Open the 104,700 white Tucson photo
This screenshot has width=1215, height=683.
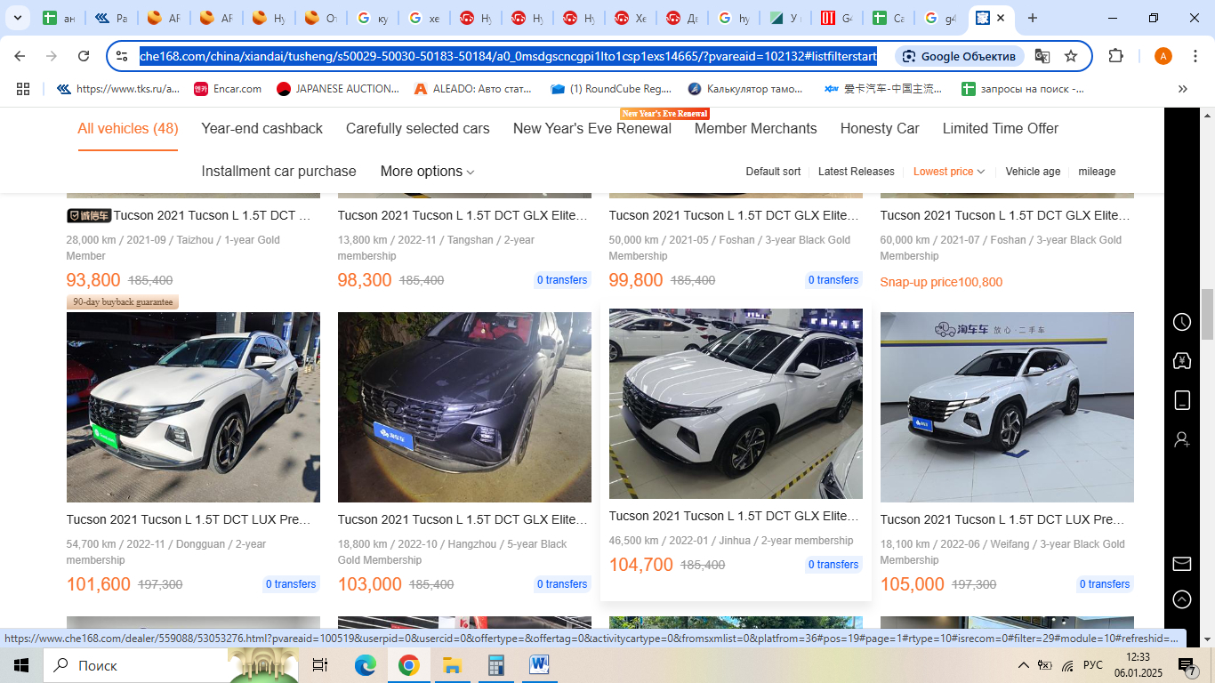pos(736,404)
